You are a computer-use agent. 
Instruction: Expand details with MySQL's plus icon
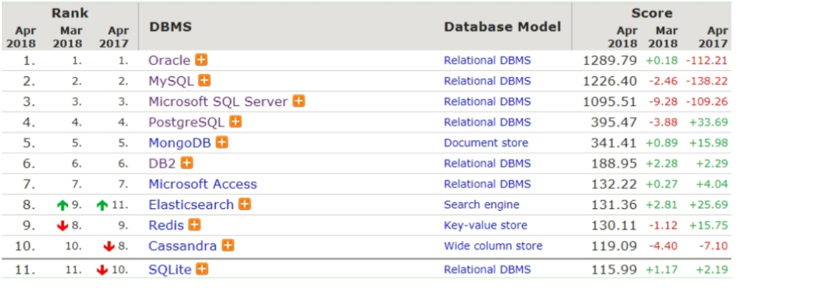204,81
